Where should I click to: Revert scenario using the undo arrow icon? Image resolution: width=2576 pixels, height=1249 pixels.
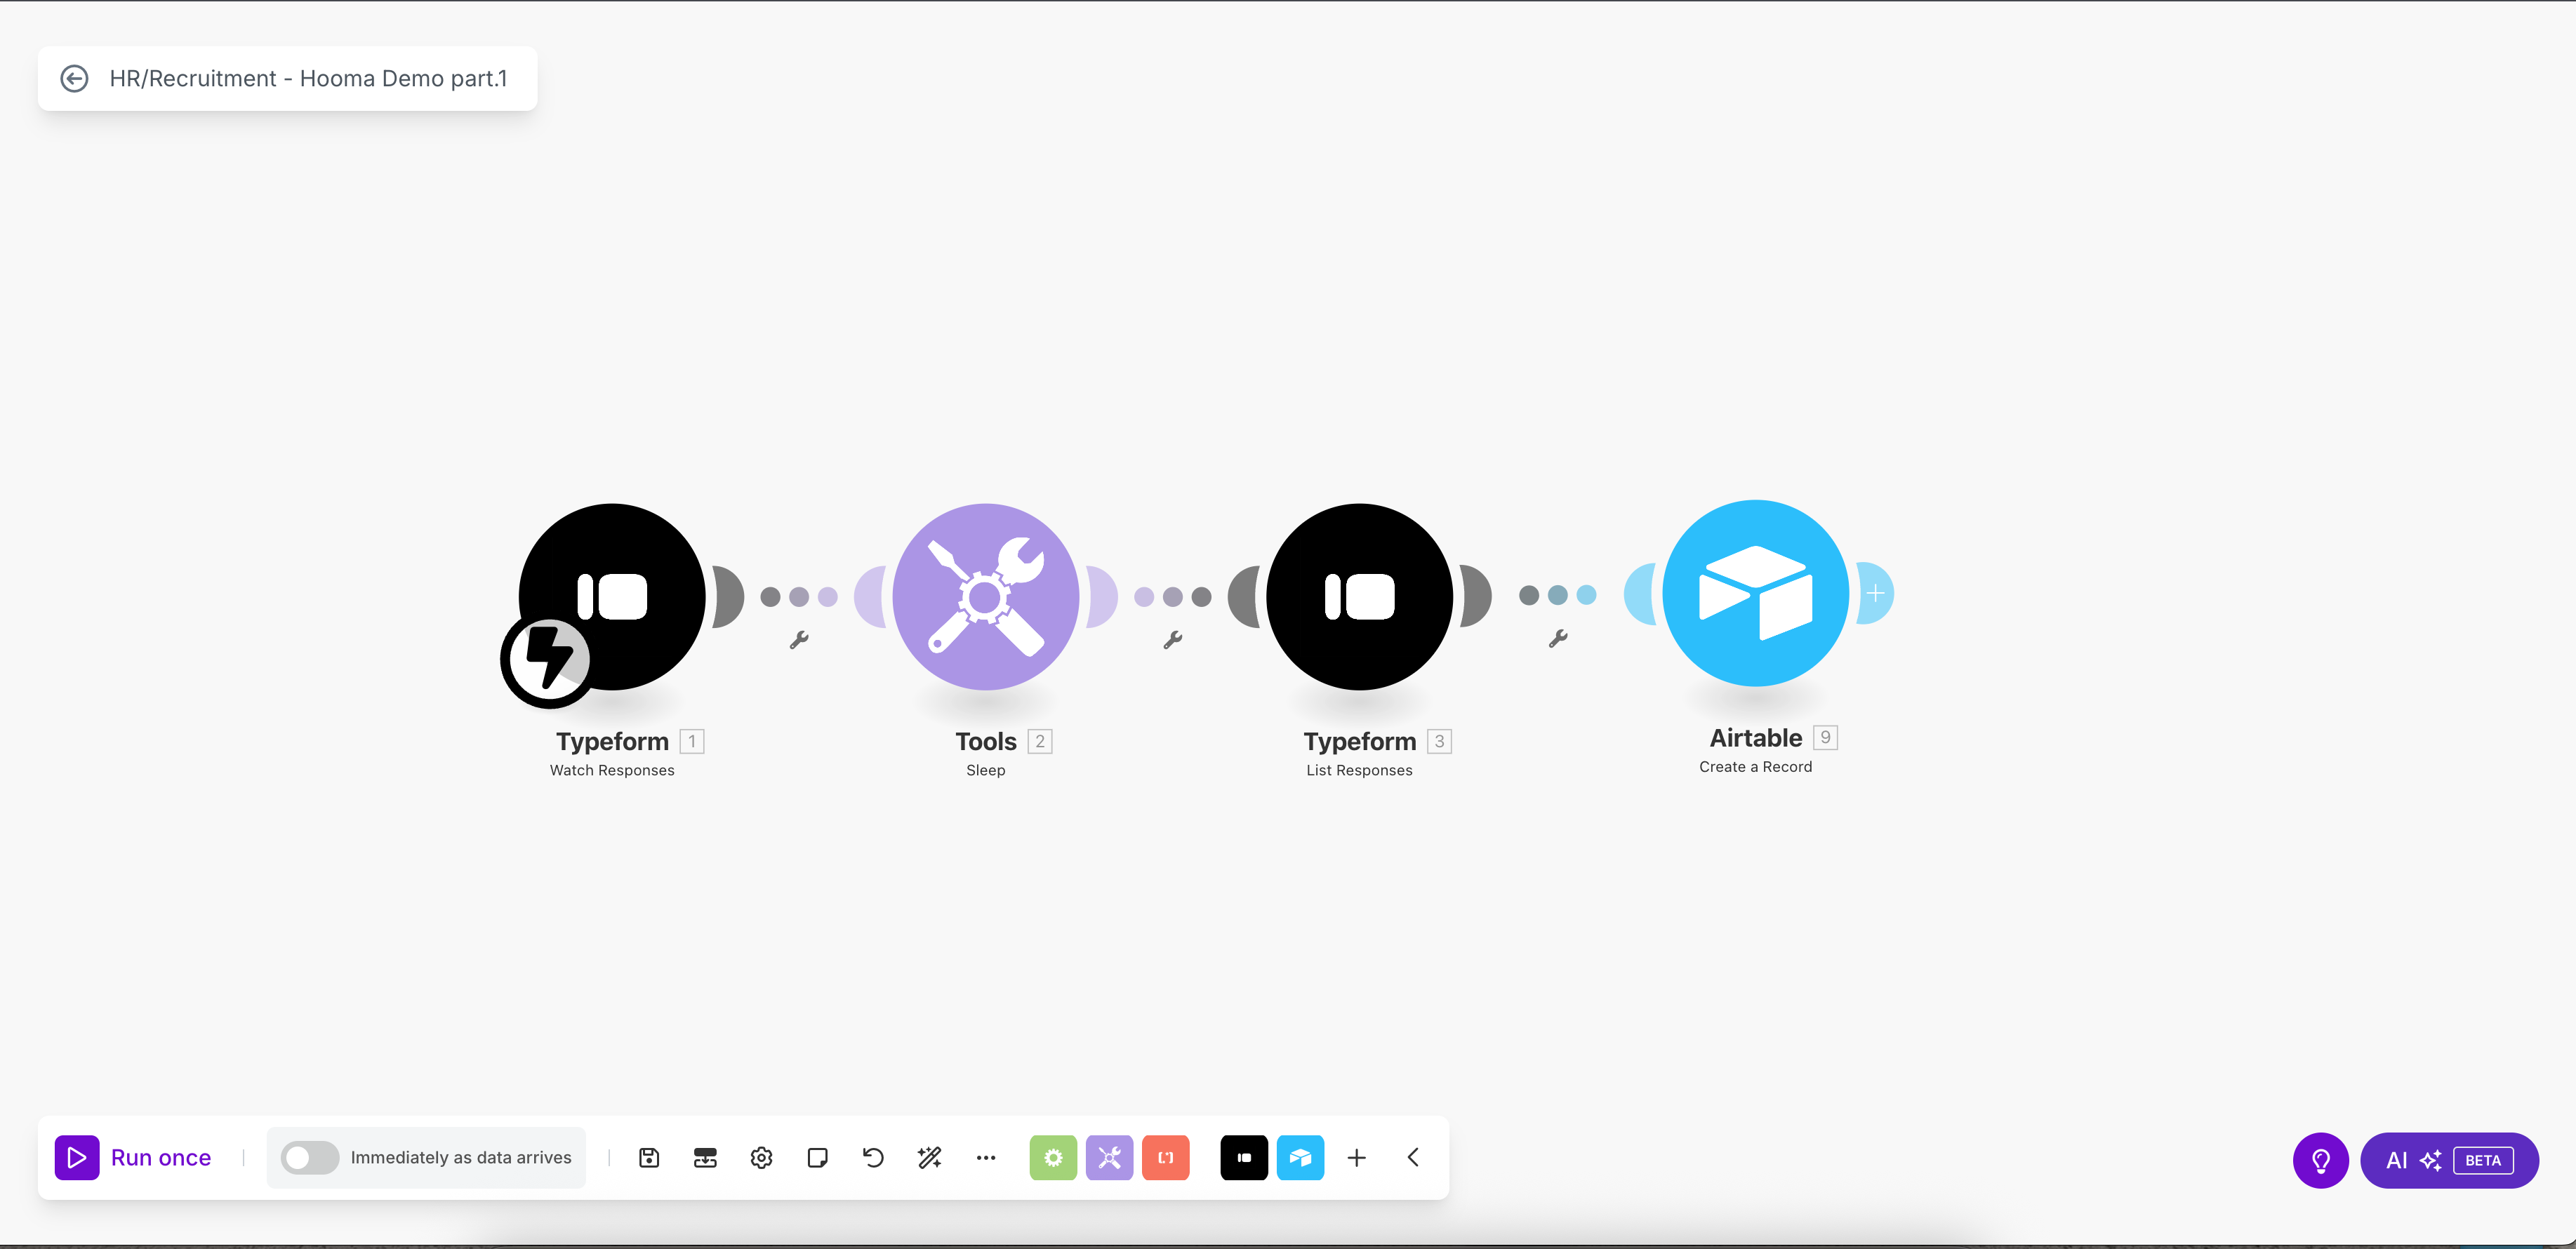point(871,1157)
